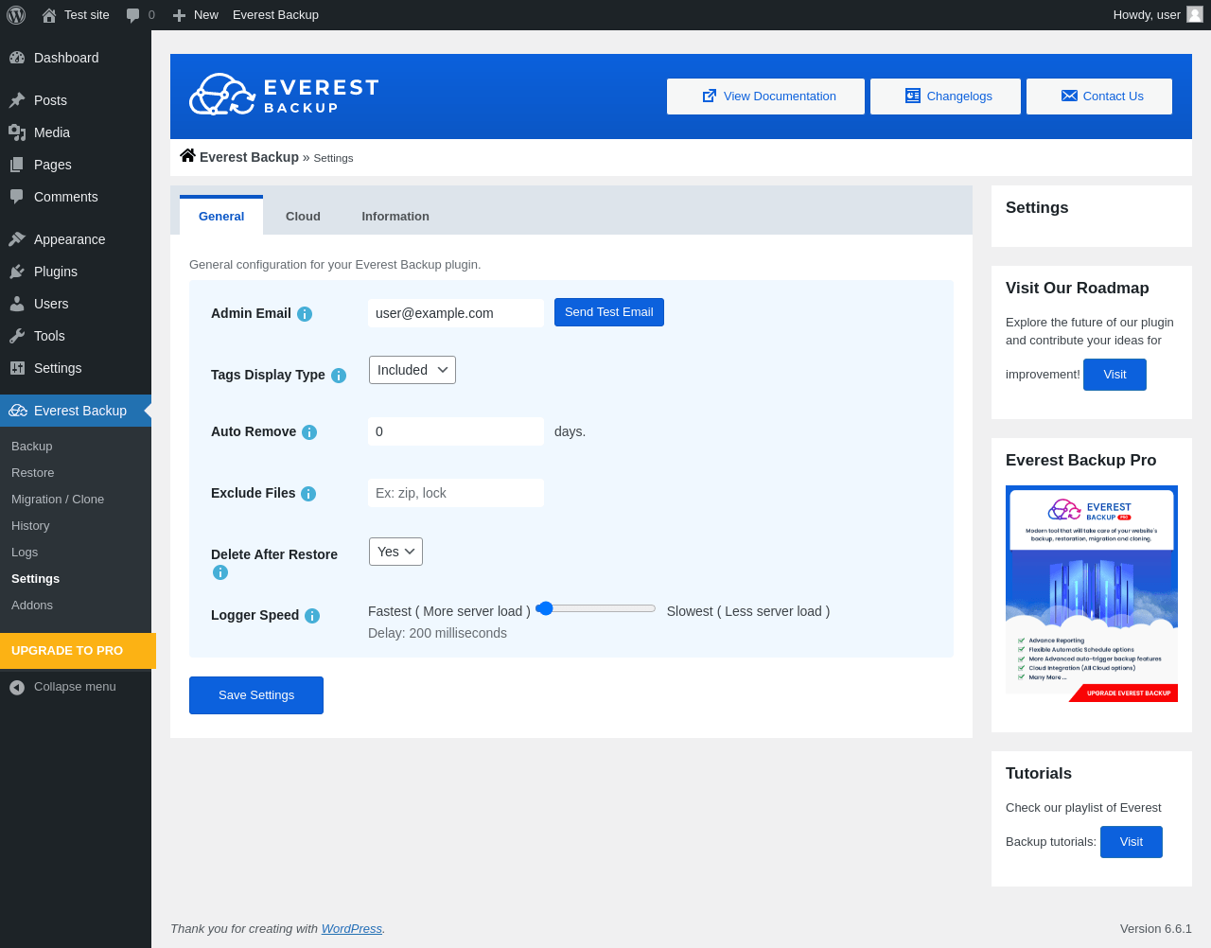Click the Everest Backup header logo
Screen dimensions: 1211x948
coord(284,96)
